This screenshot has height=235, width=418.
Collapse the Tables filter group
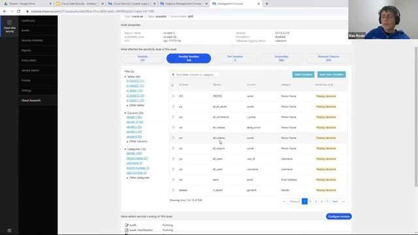(x=125, y=77)
